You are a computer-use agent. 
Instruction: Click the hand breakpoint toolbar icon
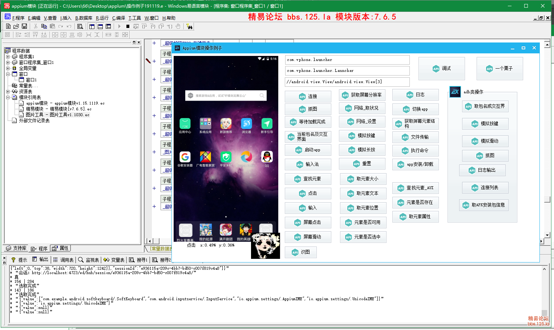point(178,26)
